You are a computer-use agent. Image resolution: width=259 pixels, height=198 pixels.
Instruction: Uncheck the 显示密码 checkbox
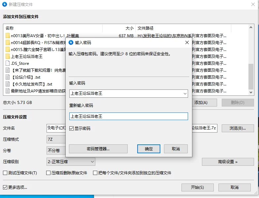72,129
